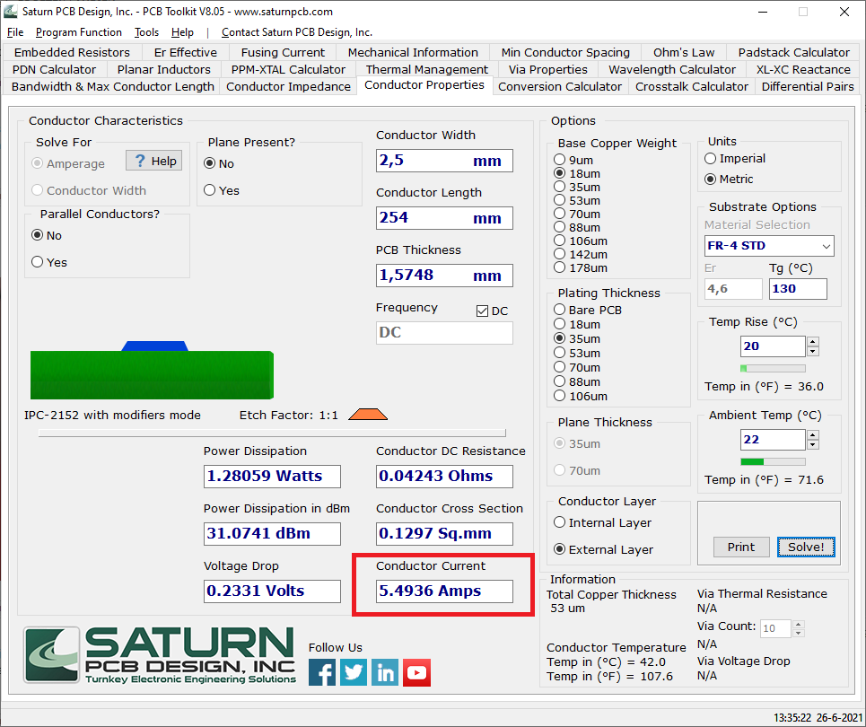Switch to Thermal Management tab
Screen dimensions: 866x727
tap(427, 70)
